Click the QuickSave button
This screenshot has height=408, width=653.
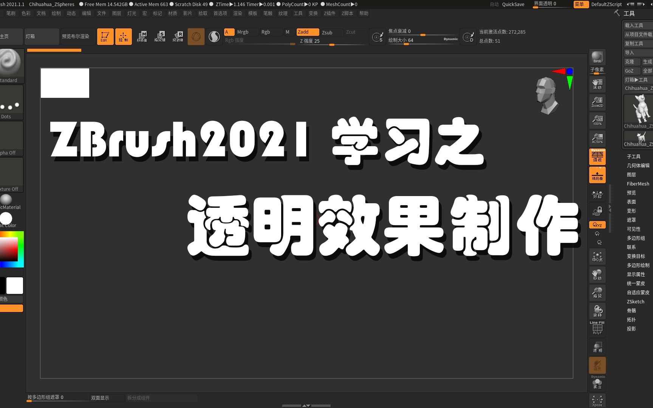tap(513, 5)
